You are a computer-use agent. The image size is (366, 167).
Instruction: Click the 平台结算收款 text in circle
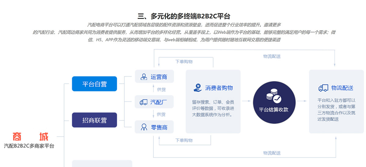[274, 110]
